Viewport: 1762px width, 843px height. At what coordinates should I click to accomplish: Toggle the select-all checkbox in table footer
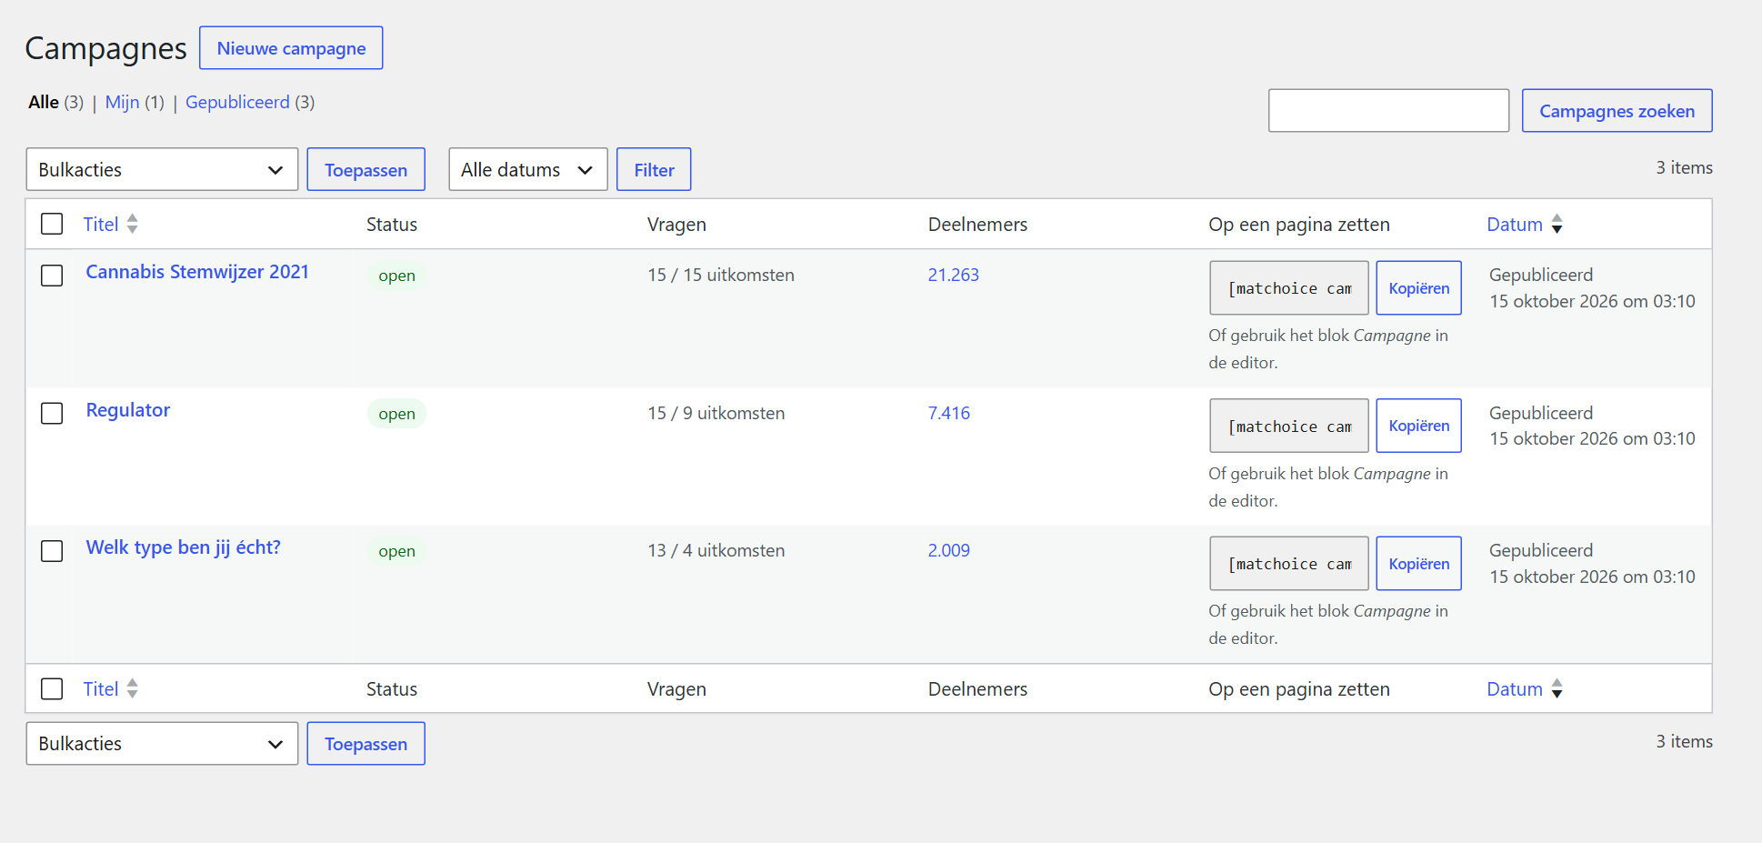pos(52,688)
